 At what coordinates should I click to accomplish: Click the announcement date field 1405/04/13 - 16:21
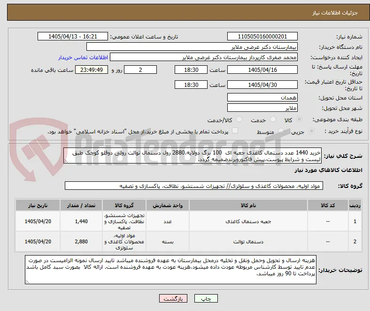[73, 36]
